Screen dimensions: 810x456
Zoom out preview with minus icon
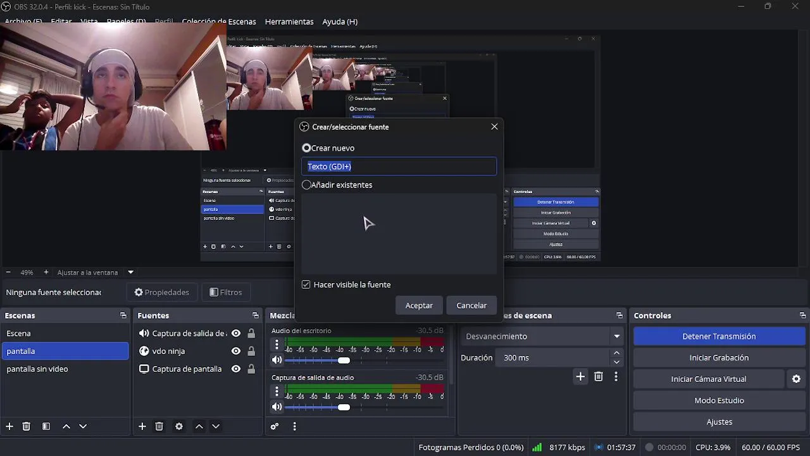tap(8, 272)
